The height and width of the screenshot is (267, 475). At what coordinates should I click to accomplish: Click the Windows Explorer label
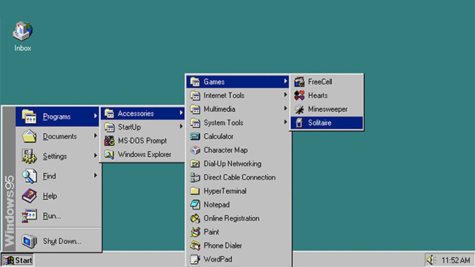point(145,154)
